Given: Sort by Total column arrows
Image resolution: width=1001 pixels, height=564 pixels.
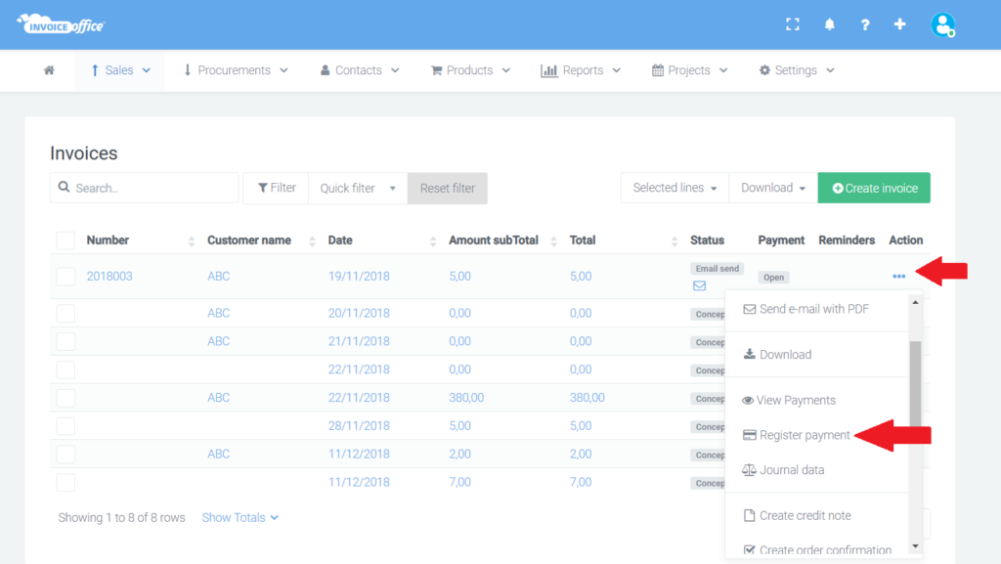Looking at the screenshot, I should coord(675,241).
